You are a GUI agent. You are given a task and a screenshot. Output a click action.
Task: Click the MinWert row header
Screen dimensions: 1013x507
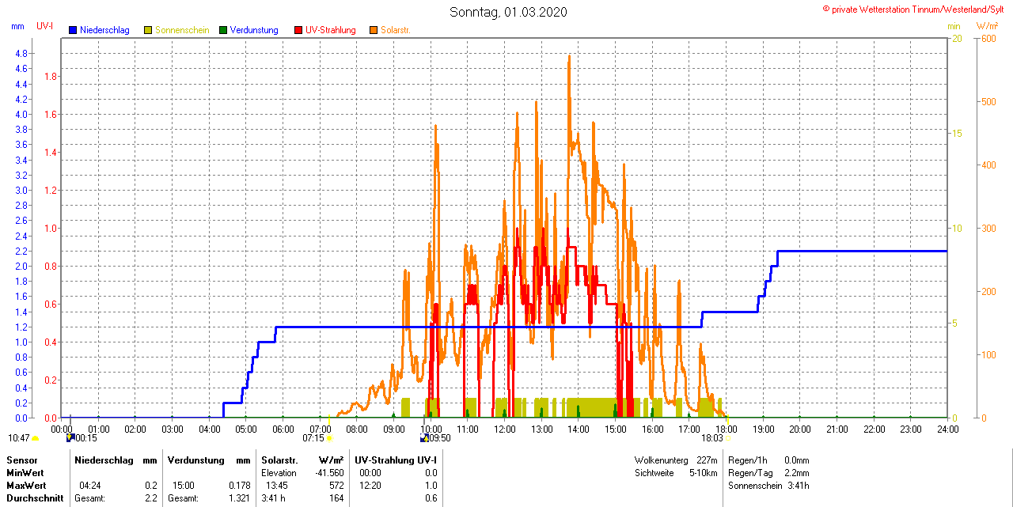pos(25,472)
